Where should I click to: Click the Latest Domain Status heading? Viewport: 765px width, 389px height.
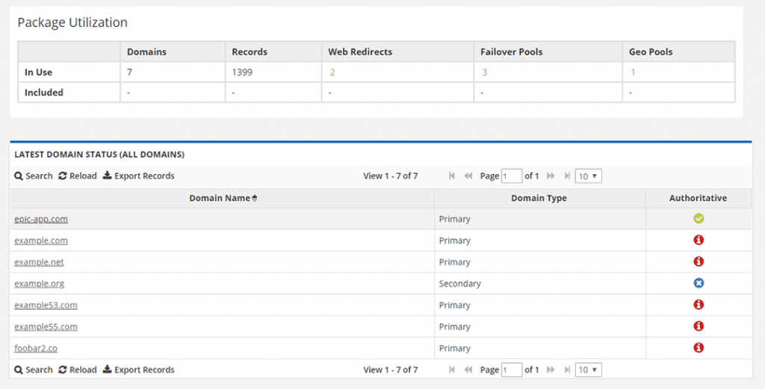pos(99,155)
